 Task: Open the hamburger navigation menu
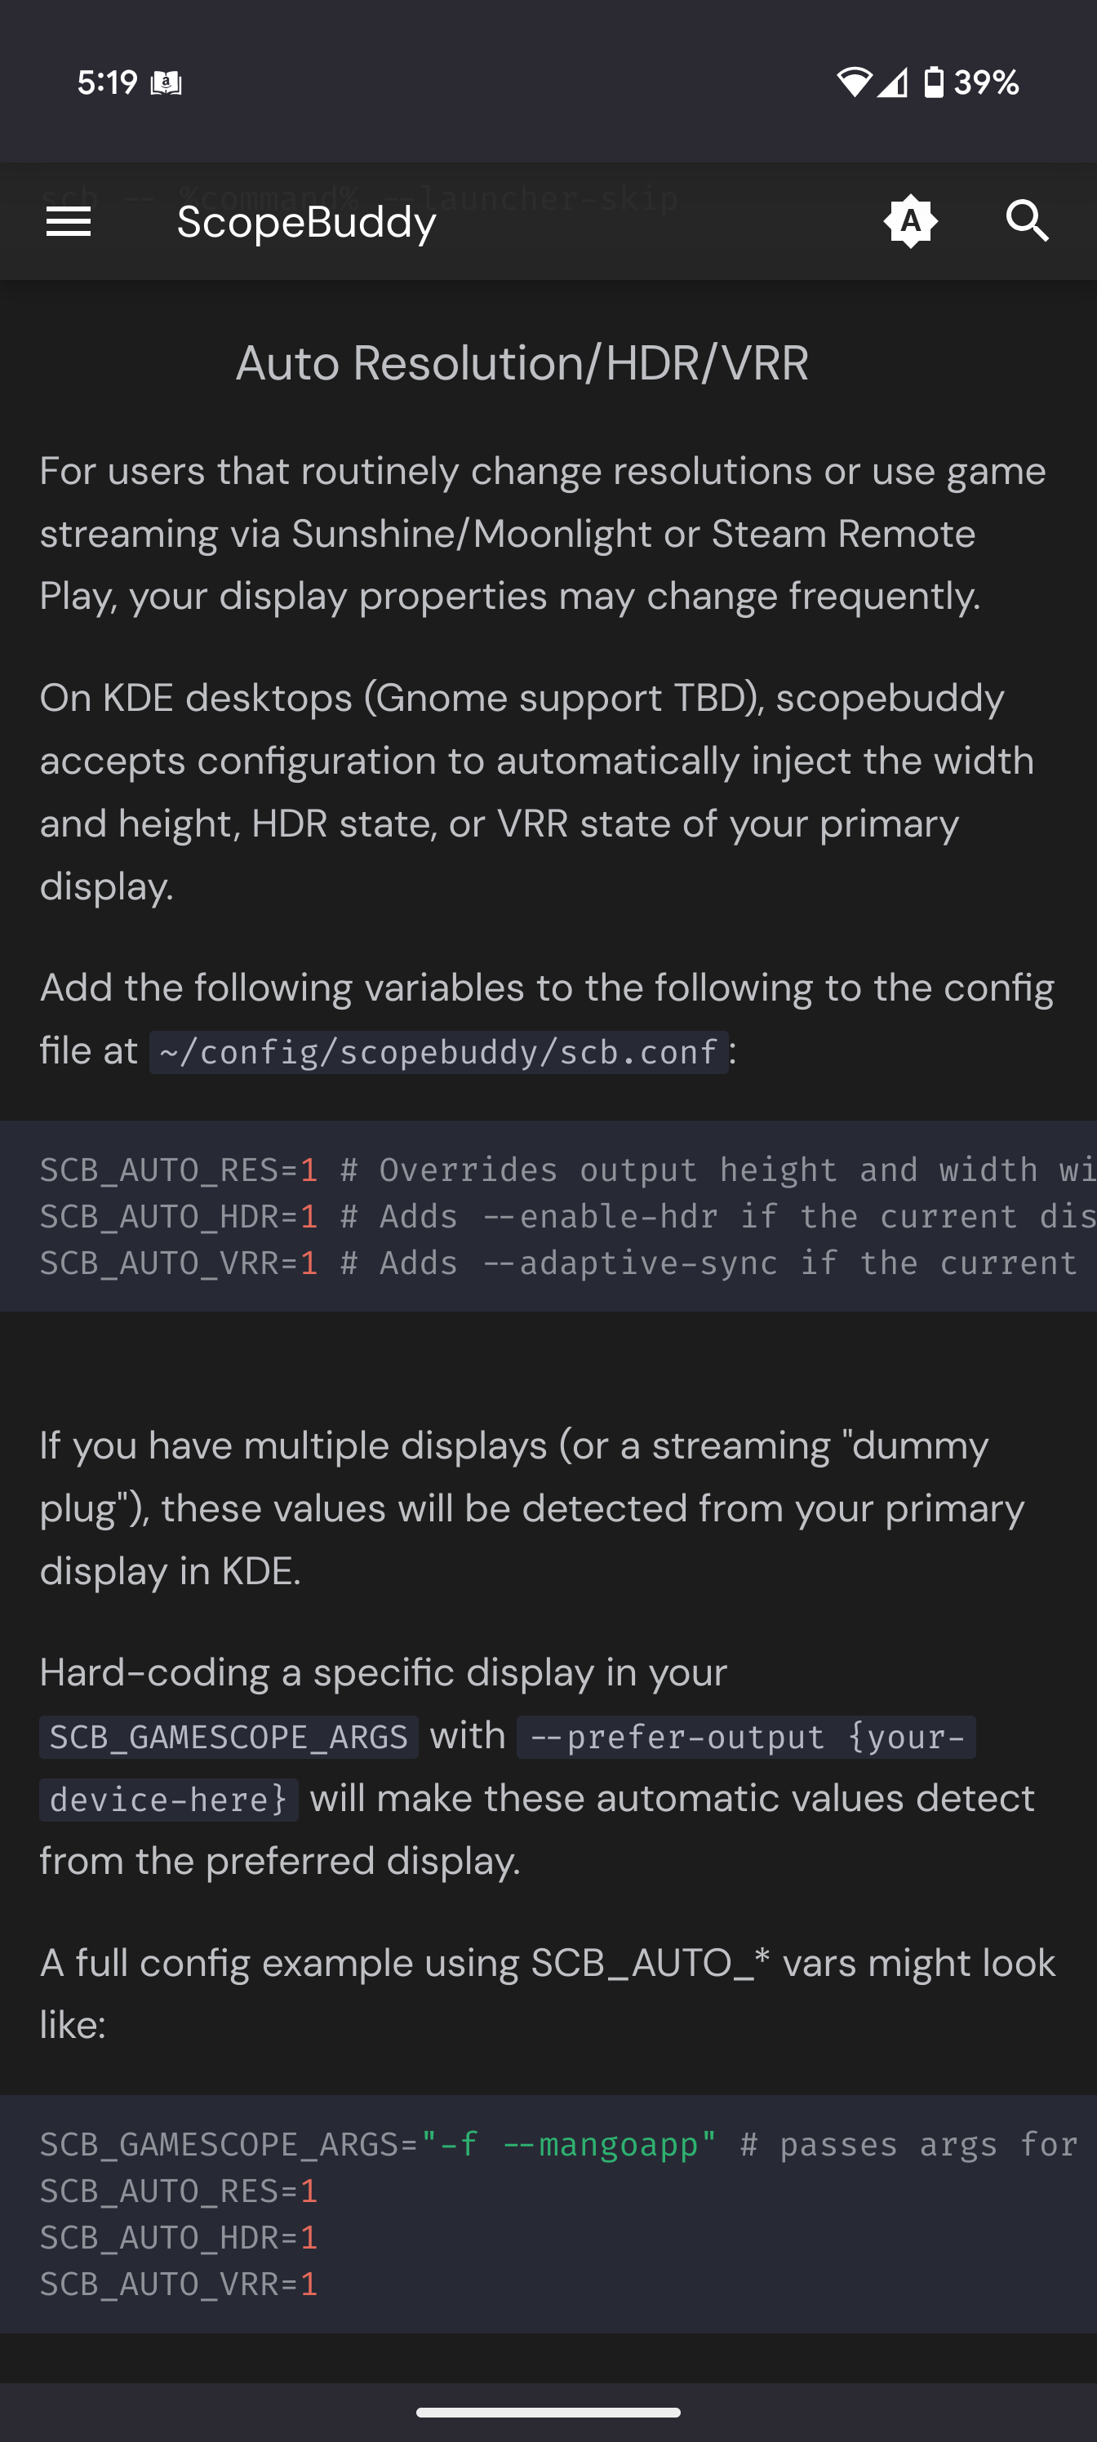click(x=69, y=222)
